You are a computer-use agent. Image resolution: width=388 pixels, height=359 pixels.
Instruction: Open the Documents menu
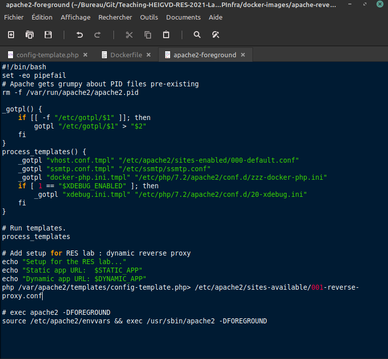click(183, 18)
